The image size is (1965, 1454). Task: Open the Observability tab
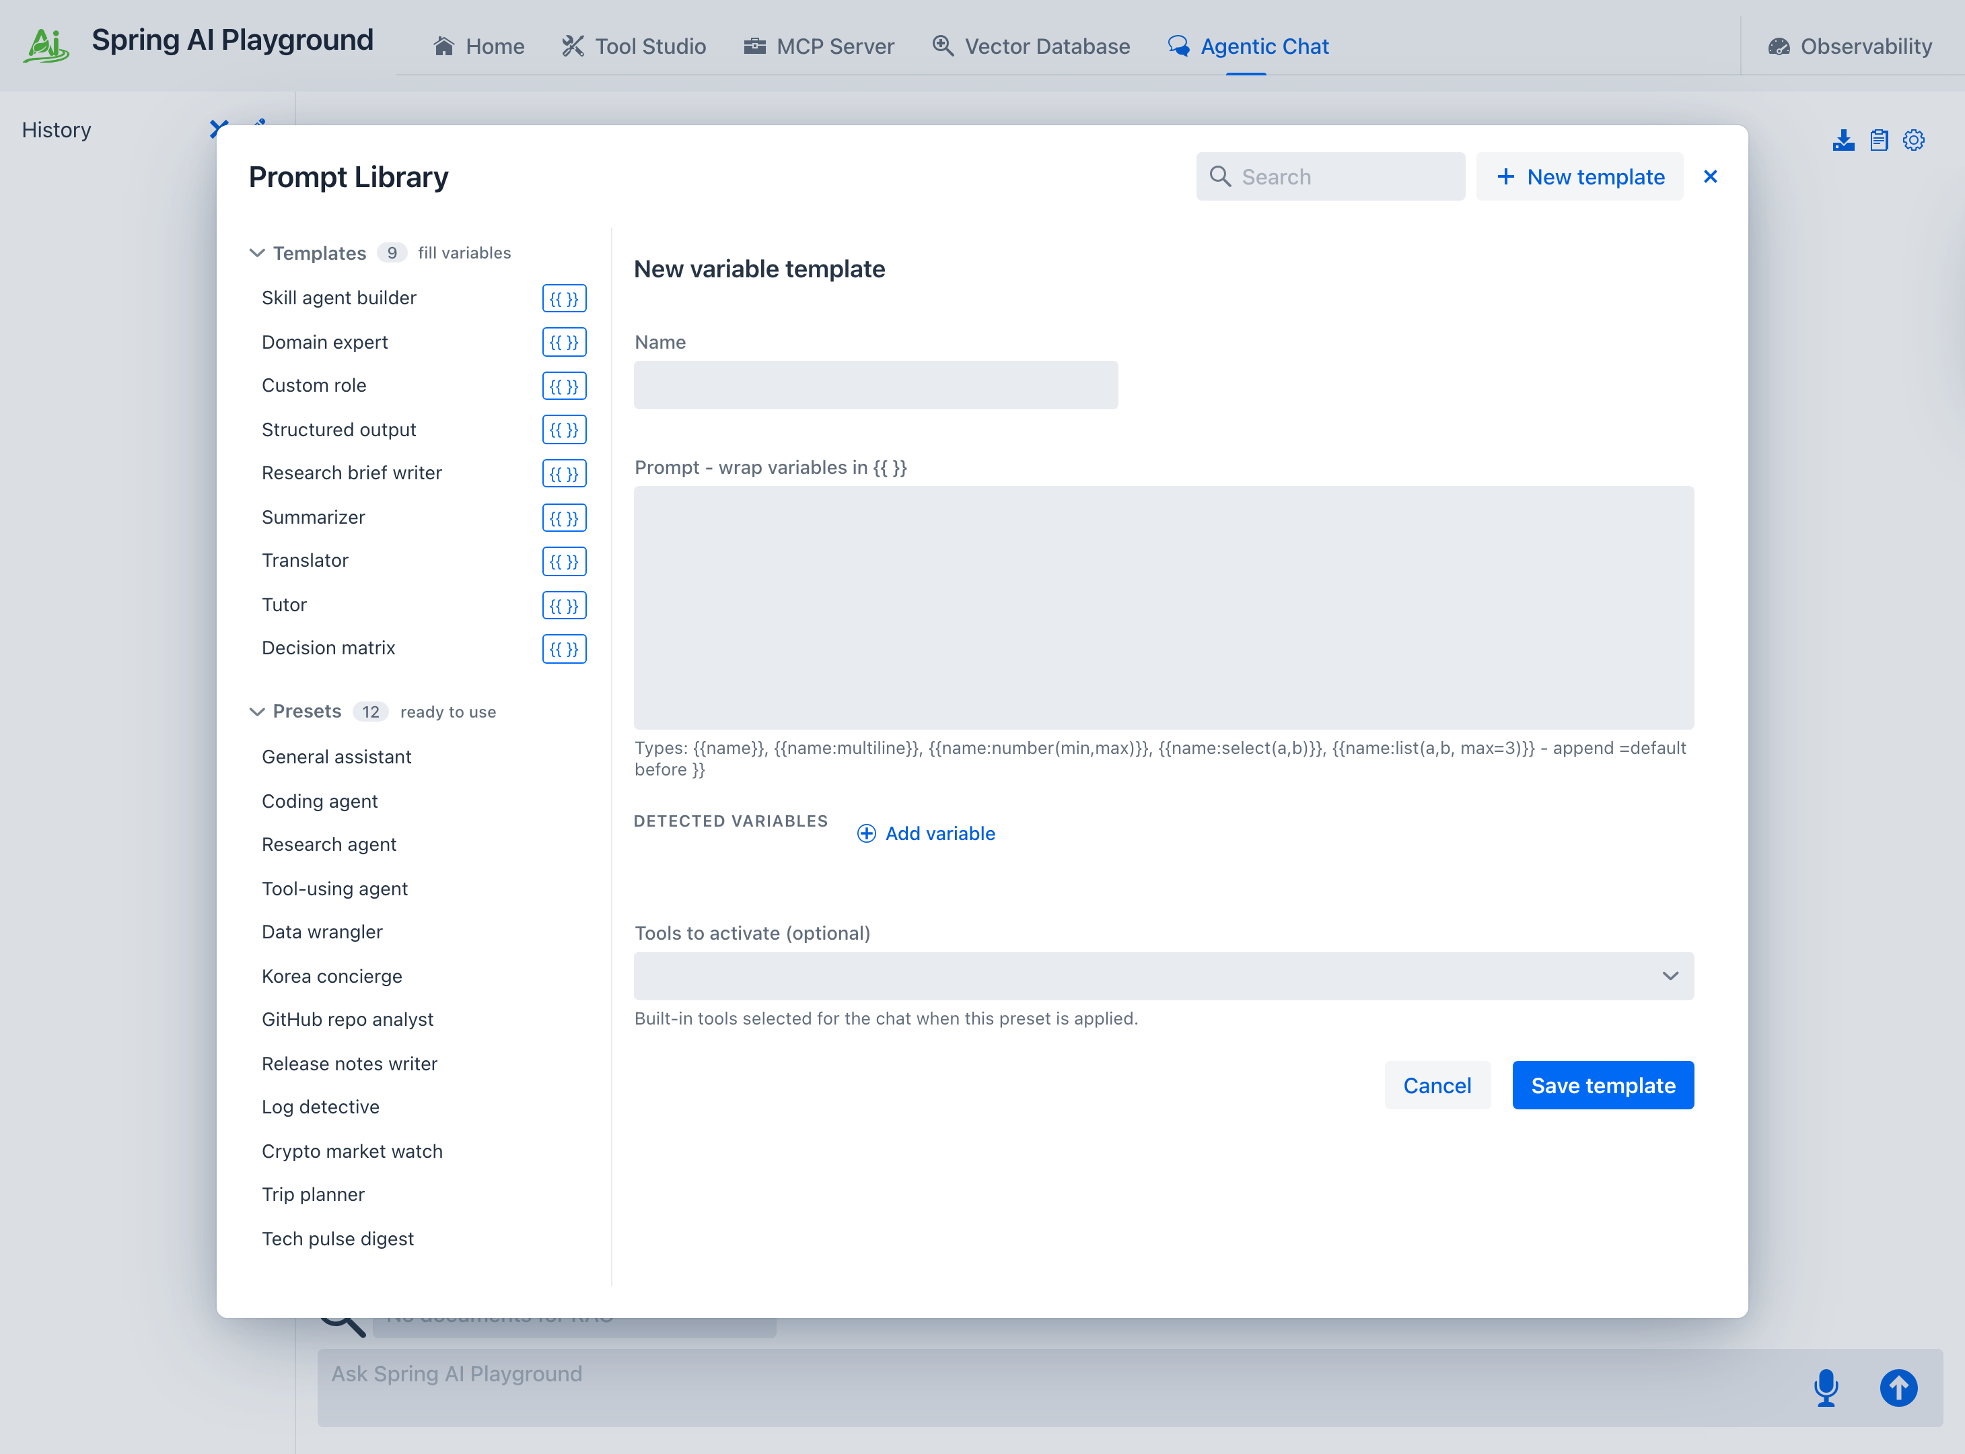1851,46
